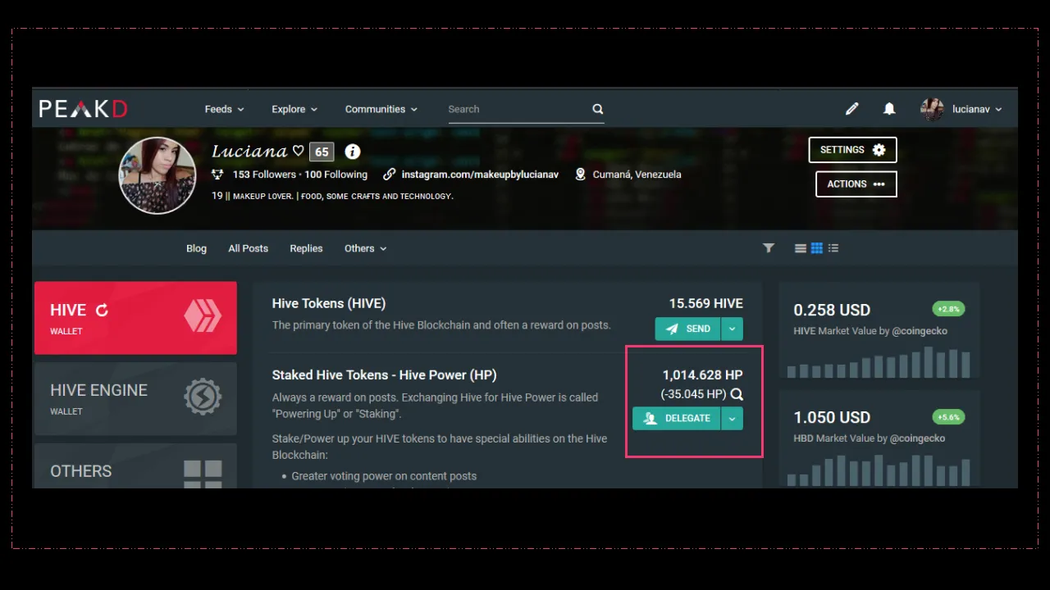Screen dimensions: 1050x590
Task: Click the search magnifier icon
Action: point(598,109)
